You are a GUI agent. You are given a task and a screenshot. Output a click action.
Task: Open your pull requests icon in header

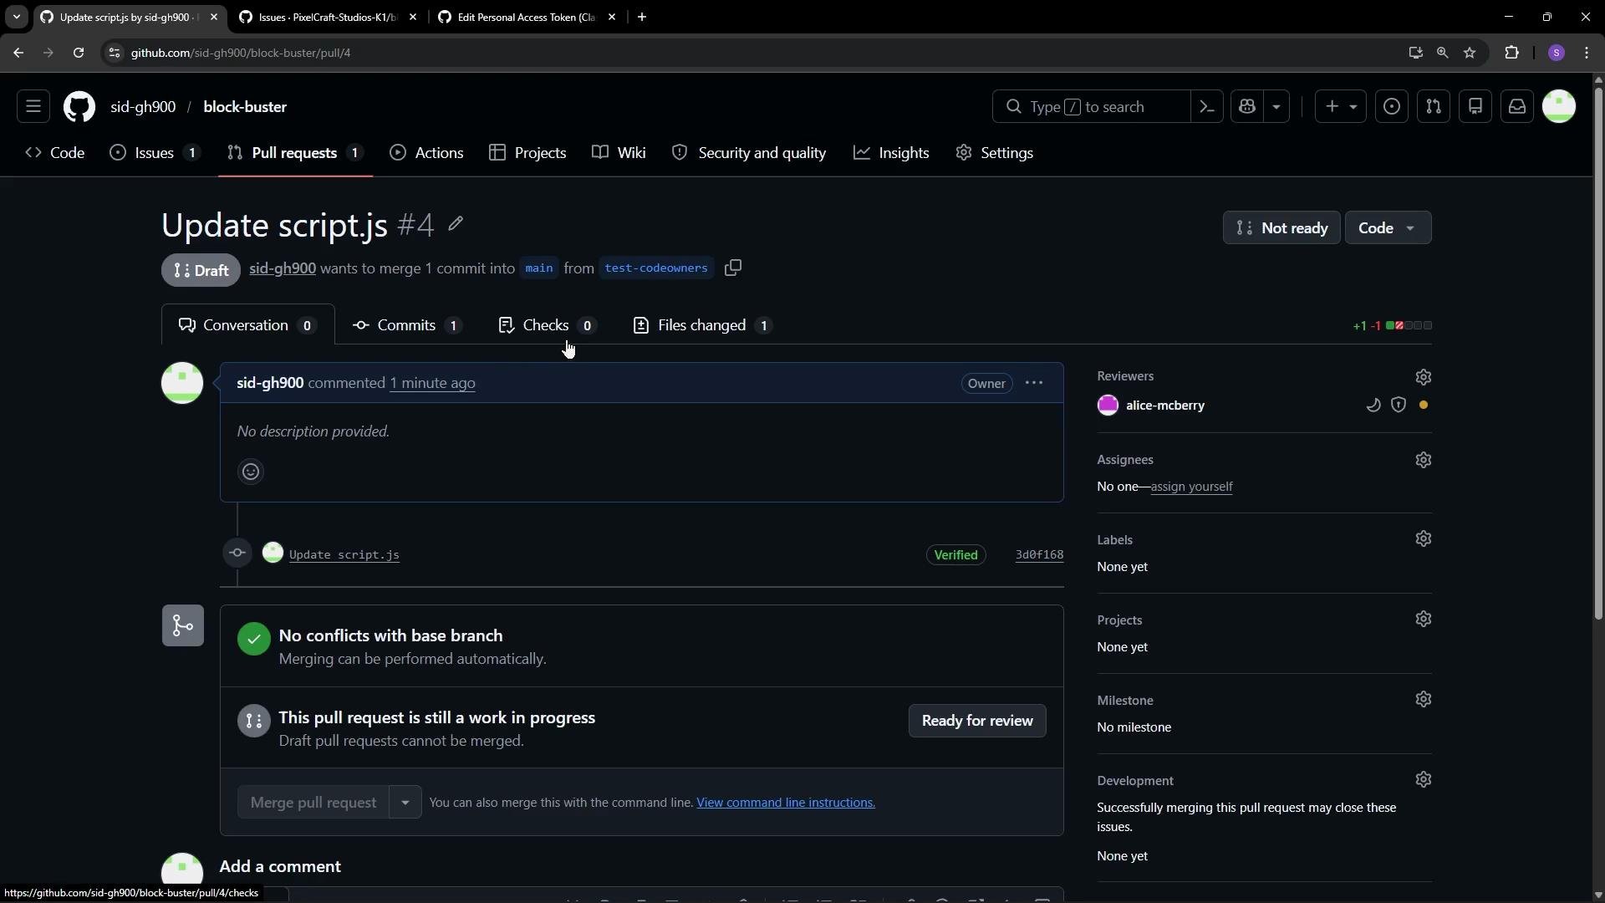[x=1434, y=107]
